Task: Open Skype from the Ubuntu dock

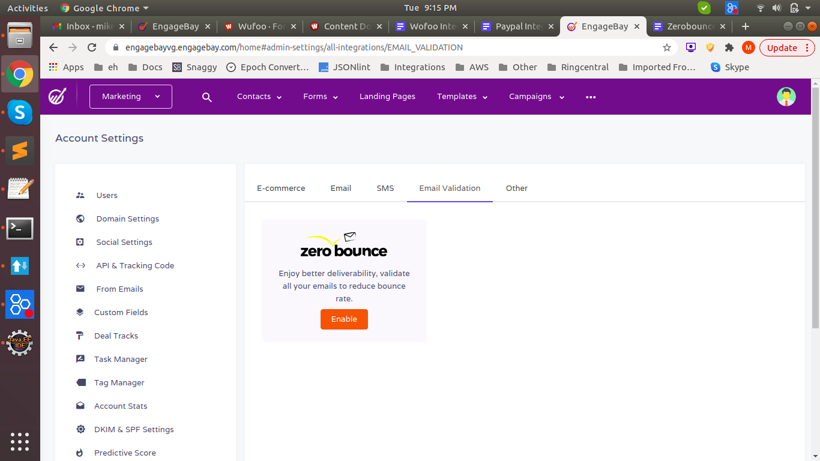Action: (x=20, y=112)
